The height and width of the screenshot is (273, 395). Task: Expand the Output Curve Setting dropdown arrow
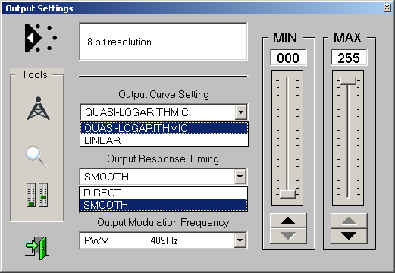click(241, 112)
